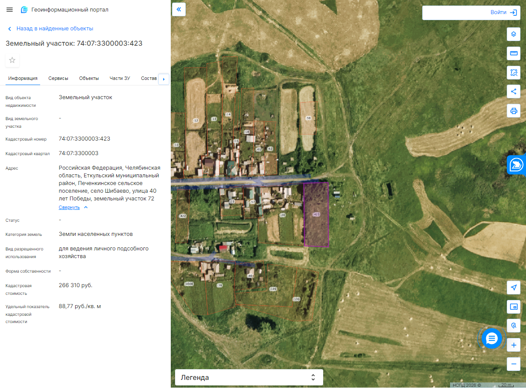526x388 pixels.
Task: Zoom out on the map
Action: click(x=514, y=364)
